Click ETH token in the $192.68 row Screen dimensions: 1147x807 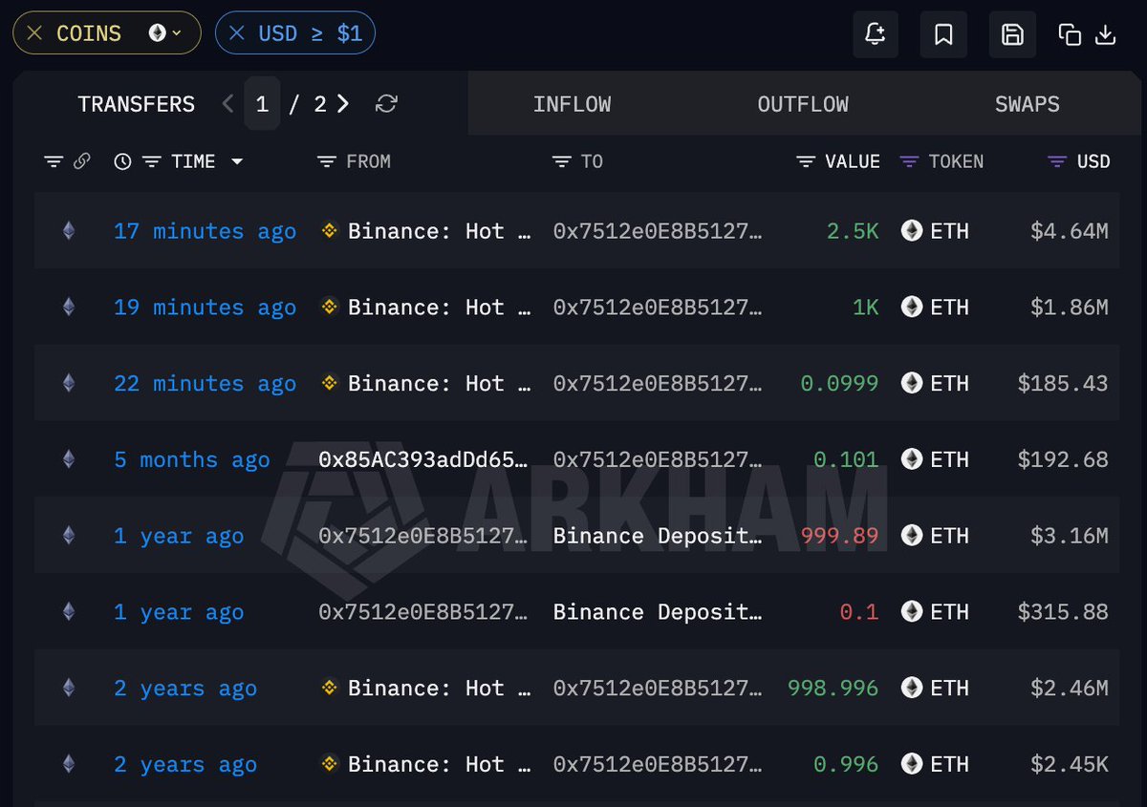pos(936,459)
